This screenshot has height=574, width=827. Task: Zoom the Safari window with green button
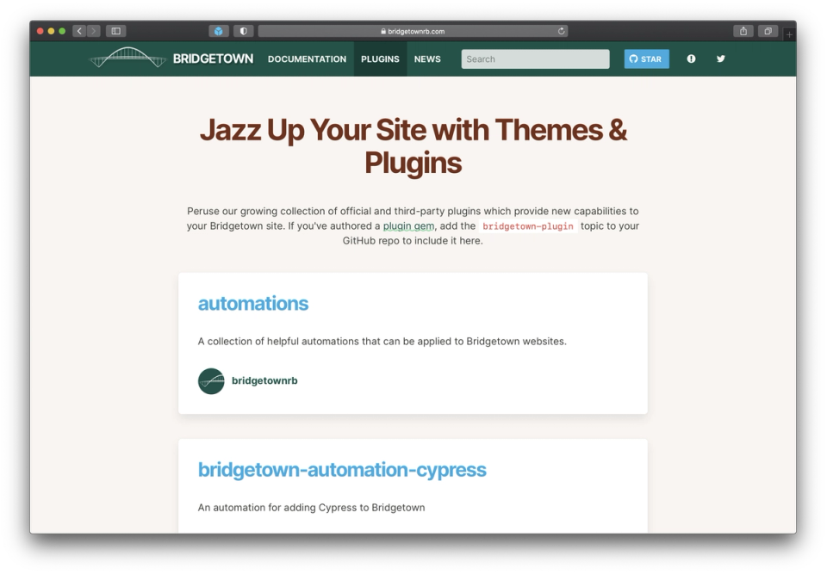pyautogui.click(x=62, y=31)
